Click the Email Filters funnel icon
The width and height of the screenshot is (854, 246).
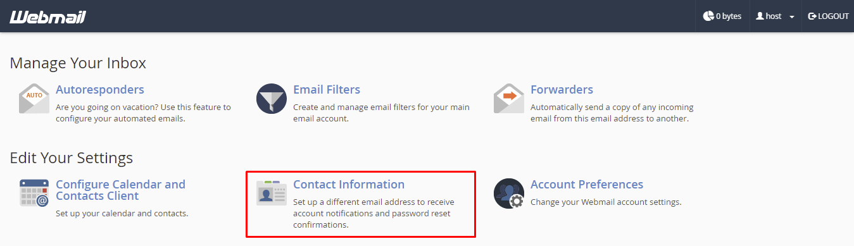(272, 98)
